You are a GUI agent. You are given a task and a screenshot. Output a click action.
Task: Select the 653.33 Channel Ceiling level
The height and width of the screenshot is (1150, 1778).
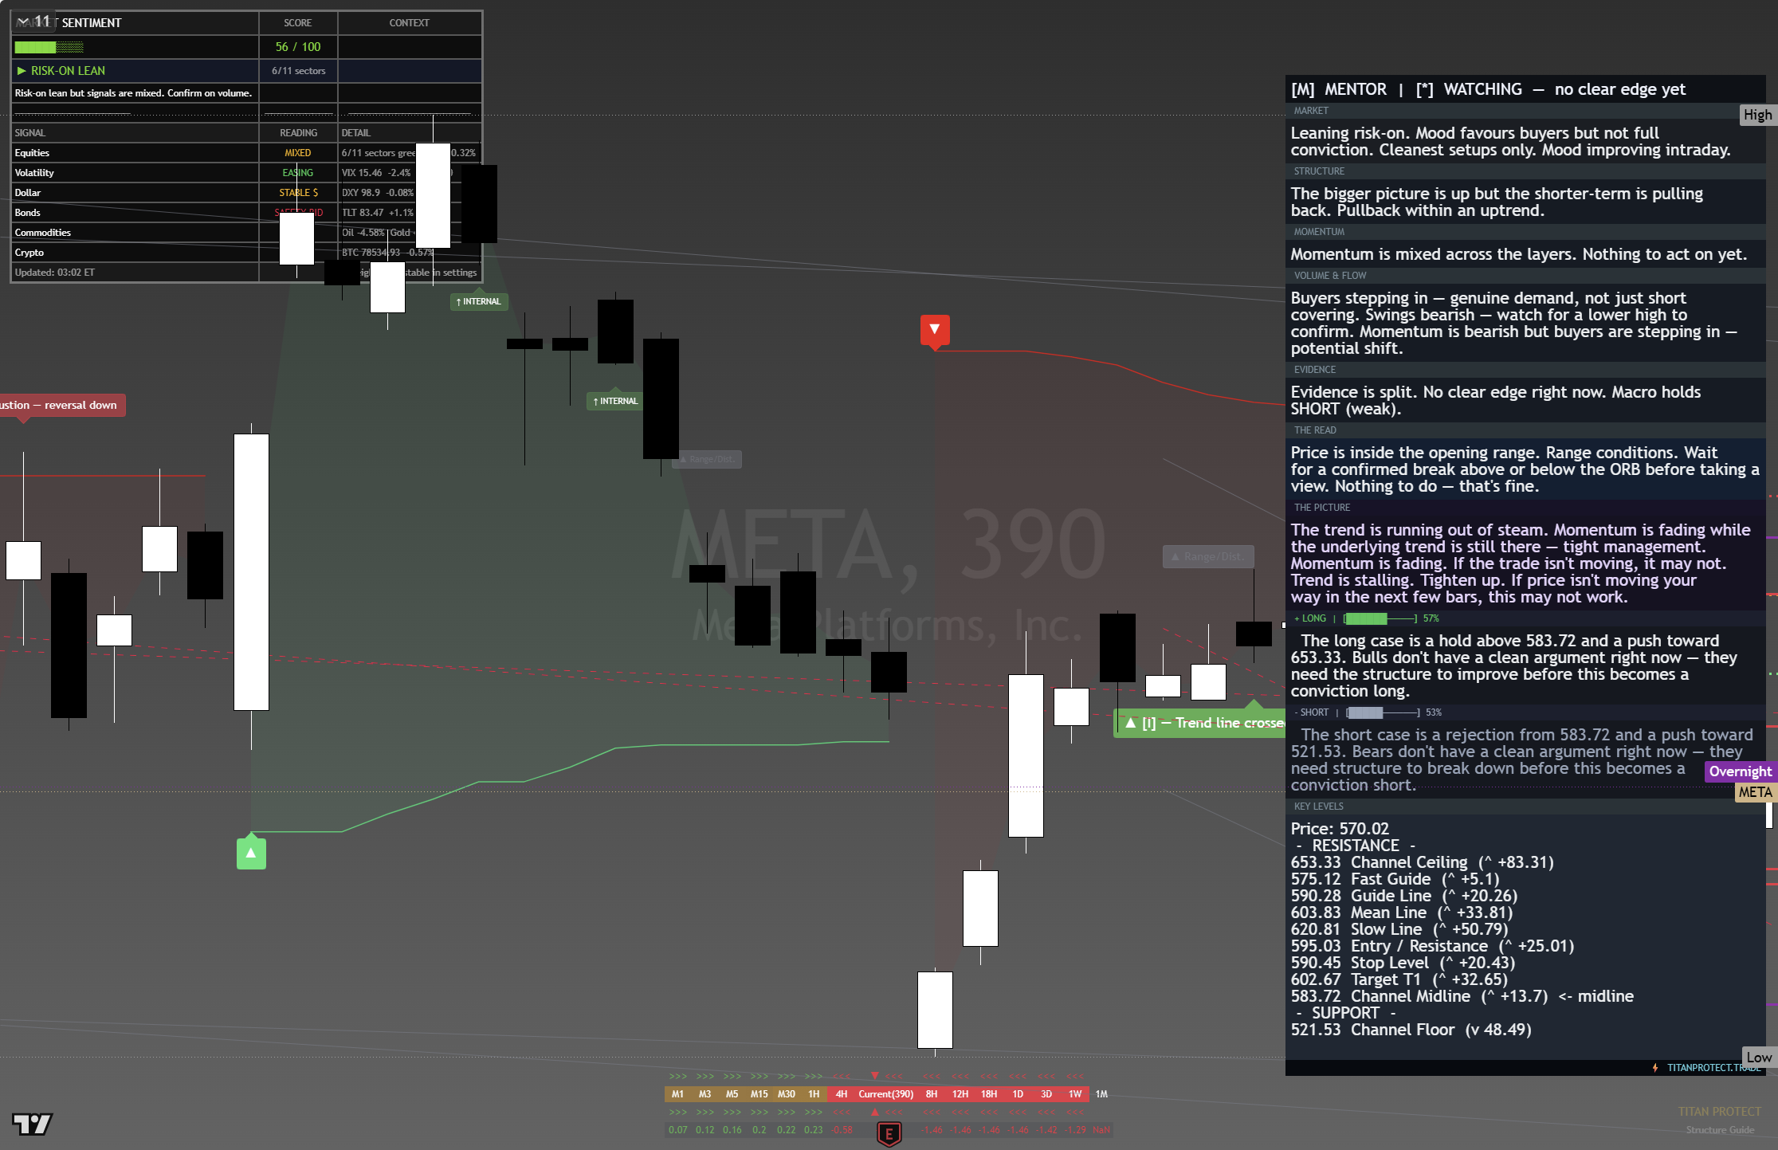[x=1422, y=862]
